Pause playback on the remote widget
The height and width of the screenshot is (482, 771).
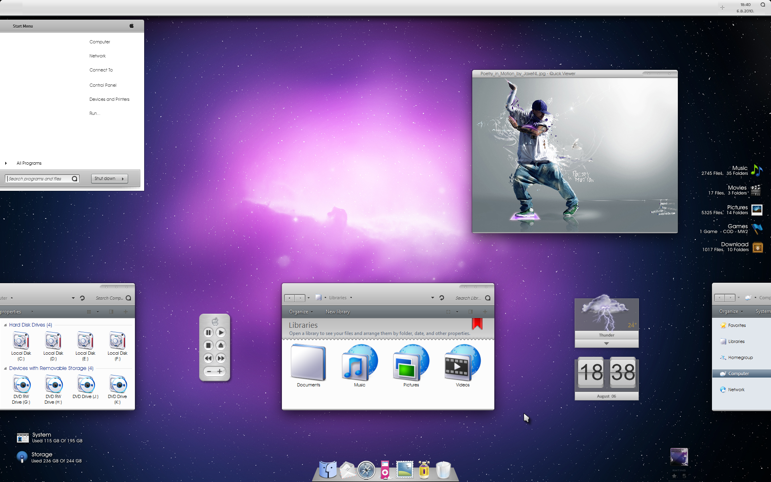(208, 333)
